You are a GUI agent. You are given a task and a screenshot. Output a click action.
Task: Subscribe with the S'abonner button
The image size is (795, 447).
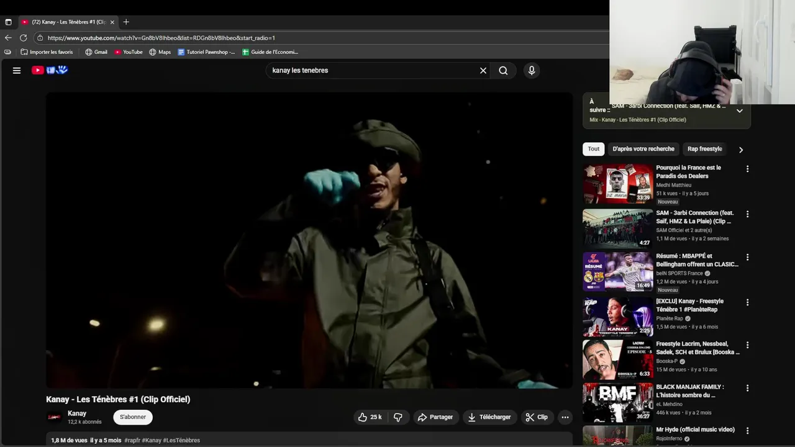133,417
